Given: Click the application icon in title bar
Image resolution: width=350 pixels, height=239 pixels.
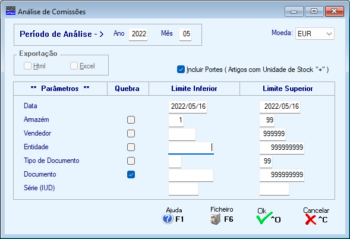Looking at the screenshot, I should point(11,11).
